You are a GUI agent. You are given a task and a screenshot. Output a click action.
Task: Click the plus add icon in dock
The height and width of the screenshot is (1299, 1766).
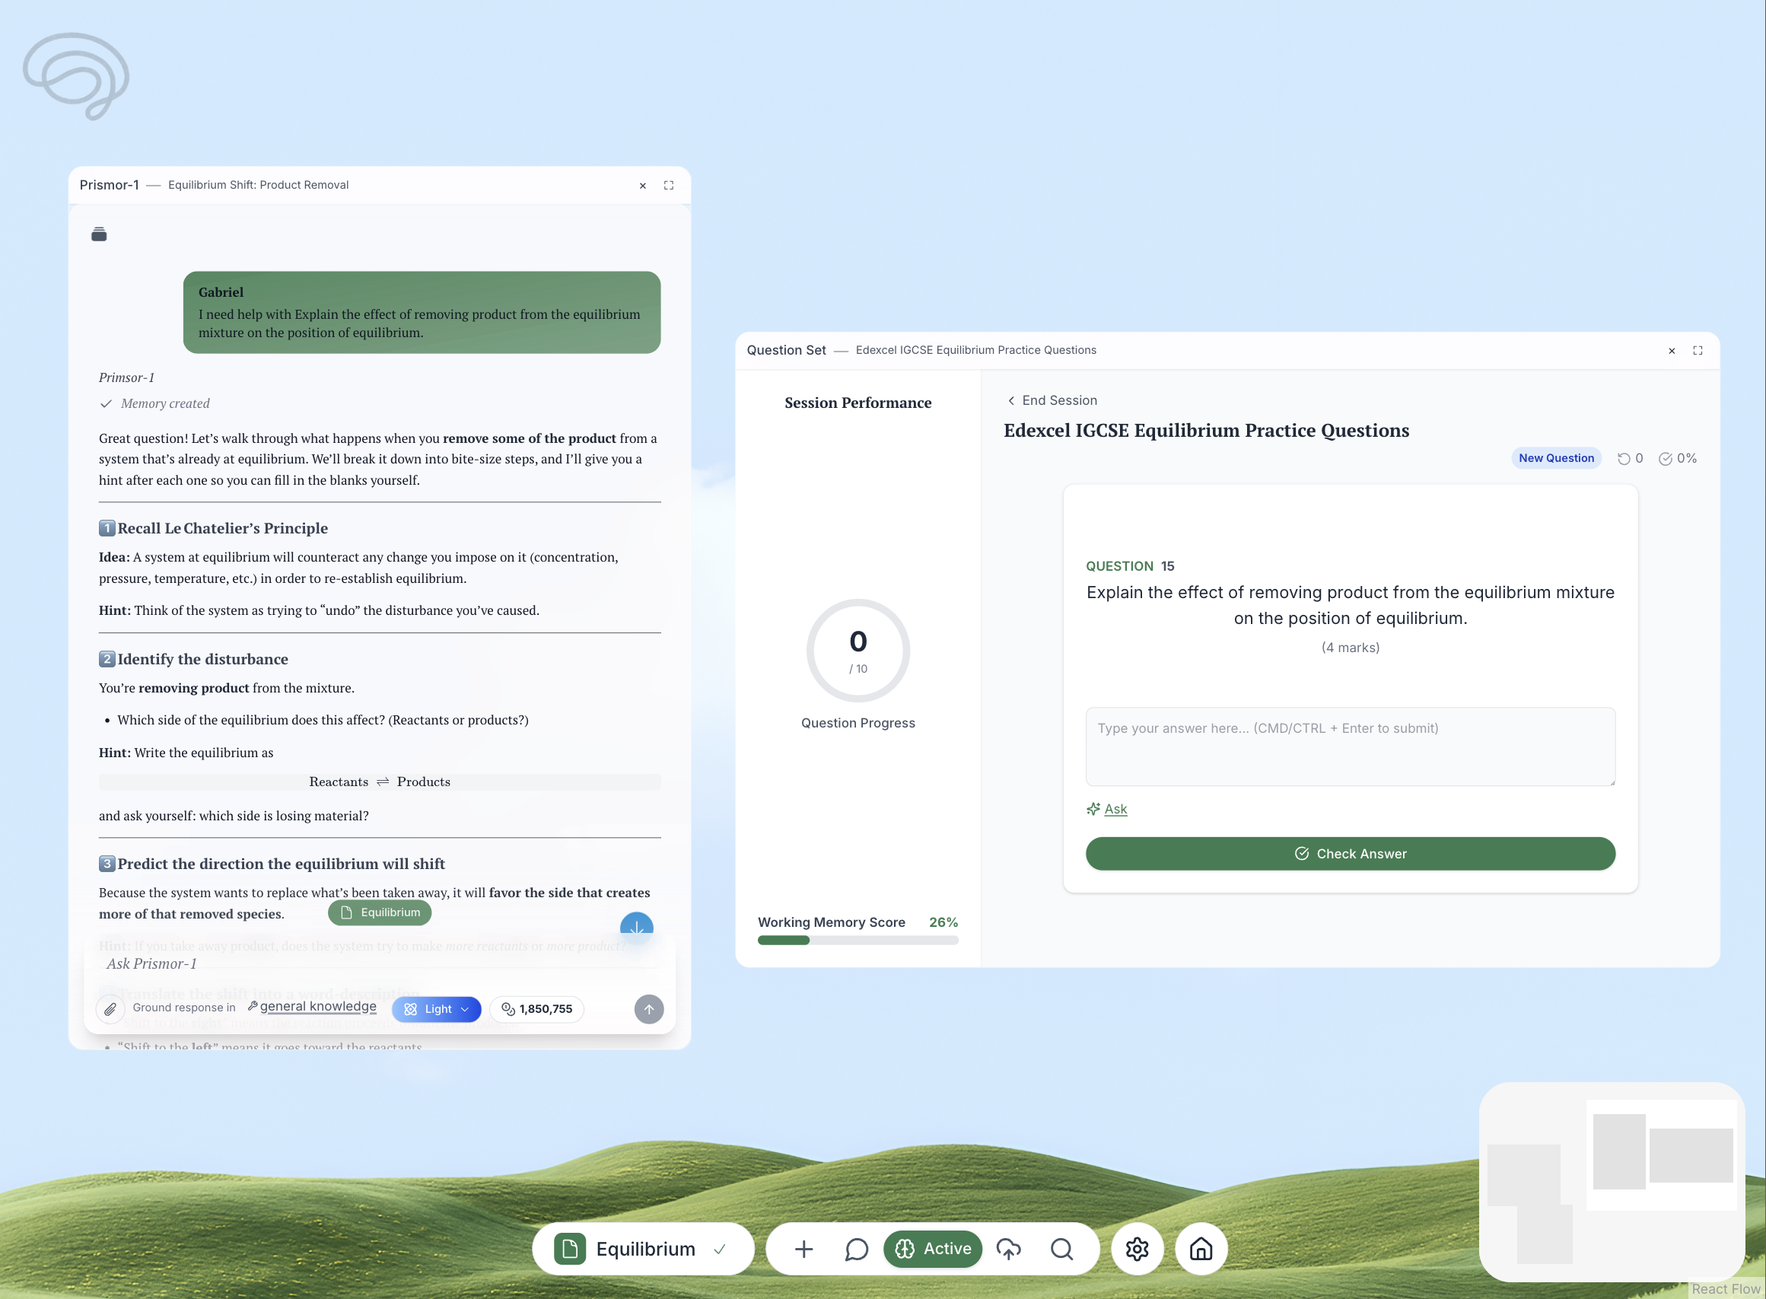pyautogui.click(x=803, y=1249)
